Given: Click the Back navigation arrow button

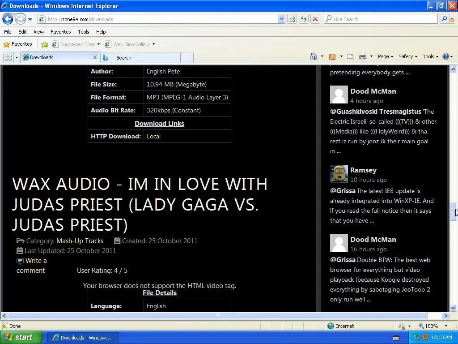Looking at the screenshot, I should 8,19.
